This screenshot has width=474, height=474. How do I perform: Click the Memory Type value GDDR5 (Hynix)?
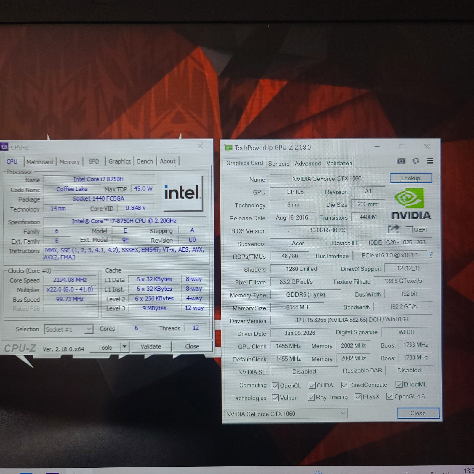(306, 294)
